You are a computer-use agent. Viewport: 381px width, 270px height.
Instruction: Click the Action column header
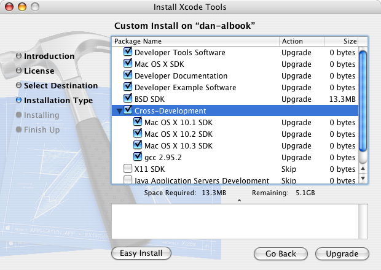[x=301, y=41]
